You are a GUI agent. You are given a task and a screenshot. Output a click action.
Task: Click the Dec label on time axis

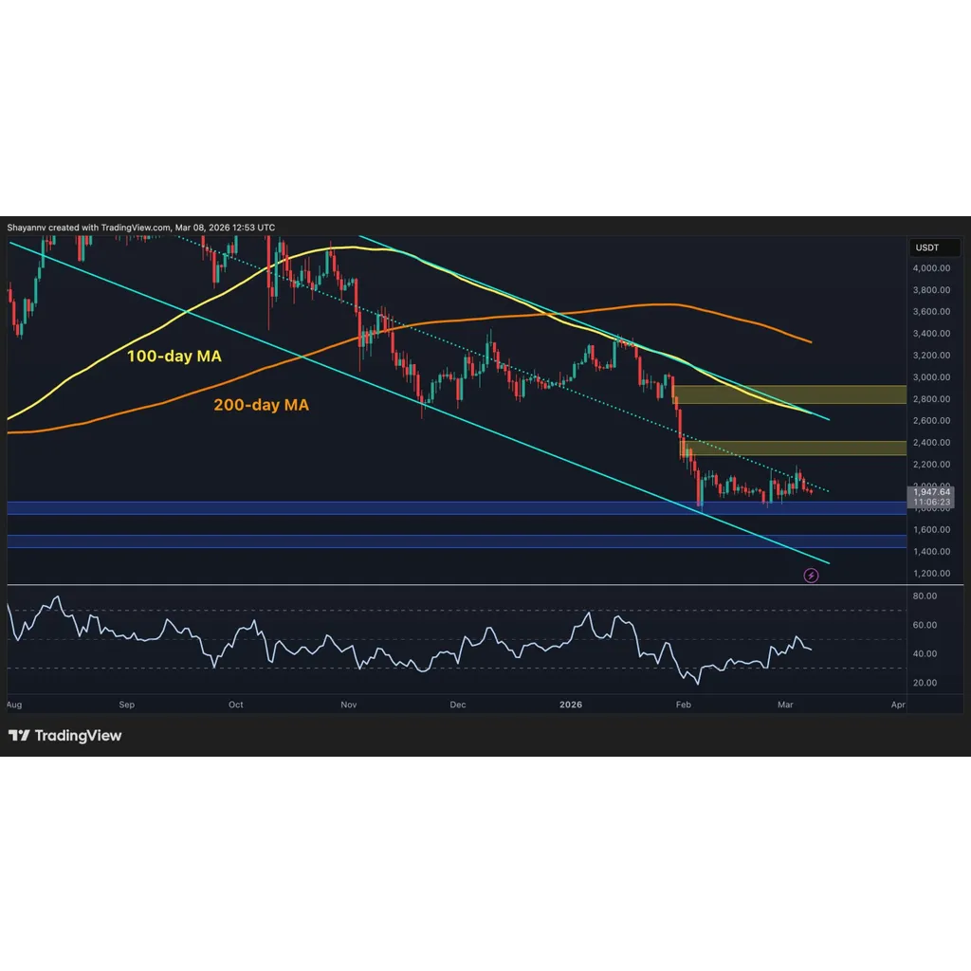coord(458,705)
